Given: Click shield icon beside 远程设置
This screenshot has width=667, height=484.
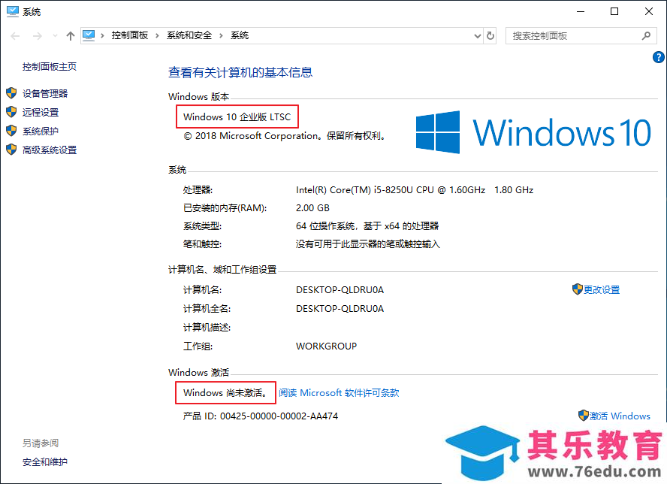Looking at the screenshot, I should click(x=11, y=112).
